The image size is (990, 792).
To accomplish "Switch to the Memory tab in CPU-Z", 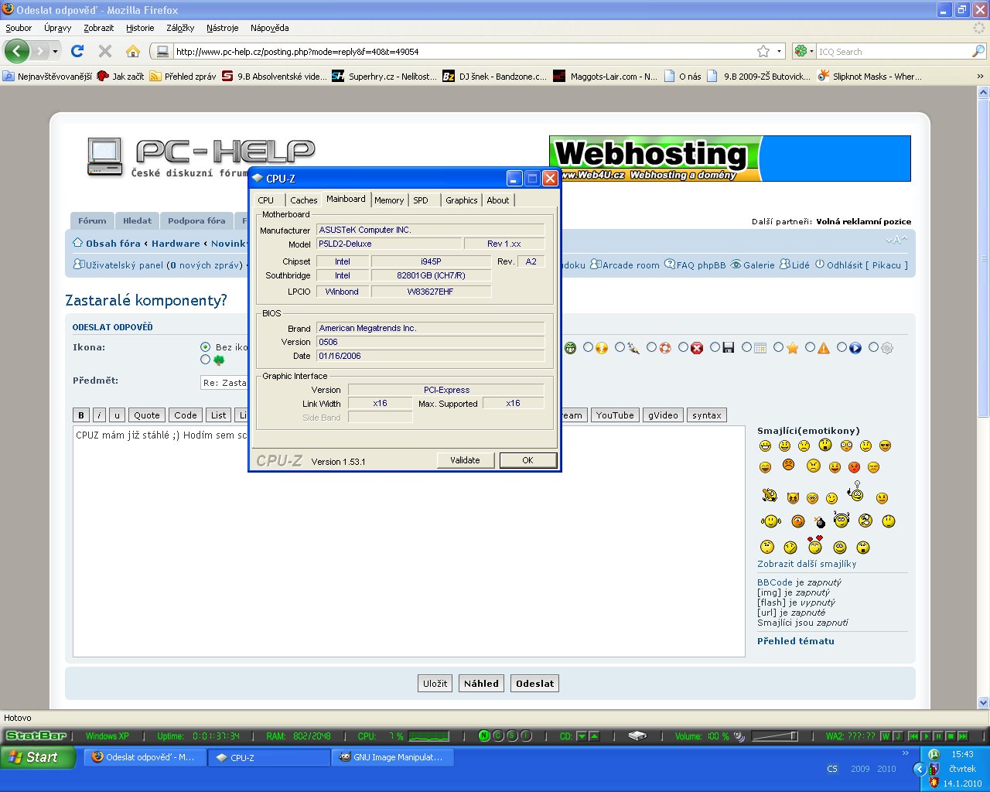I will [x=389, y=200].
